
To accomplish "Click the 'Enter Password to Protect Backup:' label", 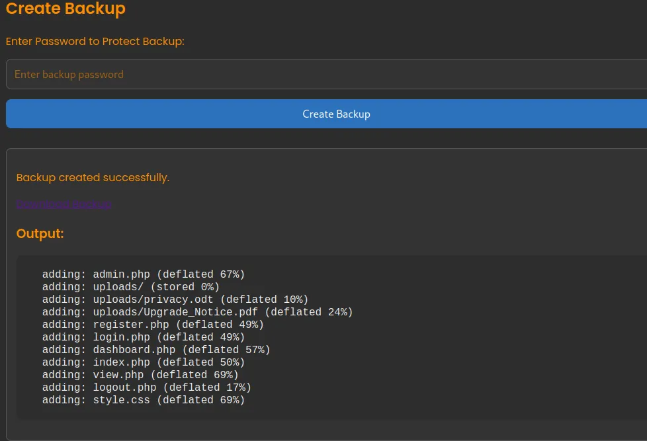I will pos(95,41).
